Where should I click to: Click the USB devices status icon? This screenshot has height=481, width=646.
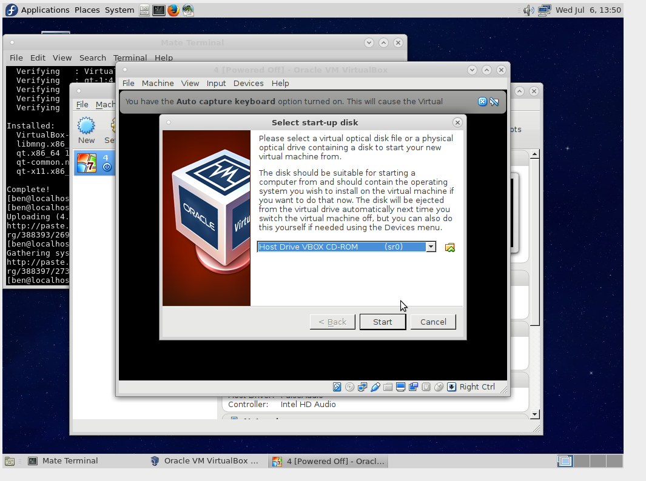375,386
